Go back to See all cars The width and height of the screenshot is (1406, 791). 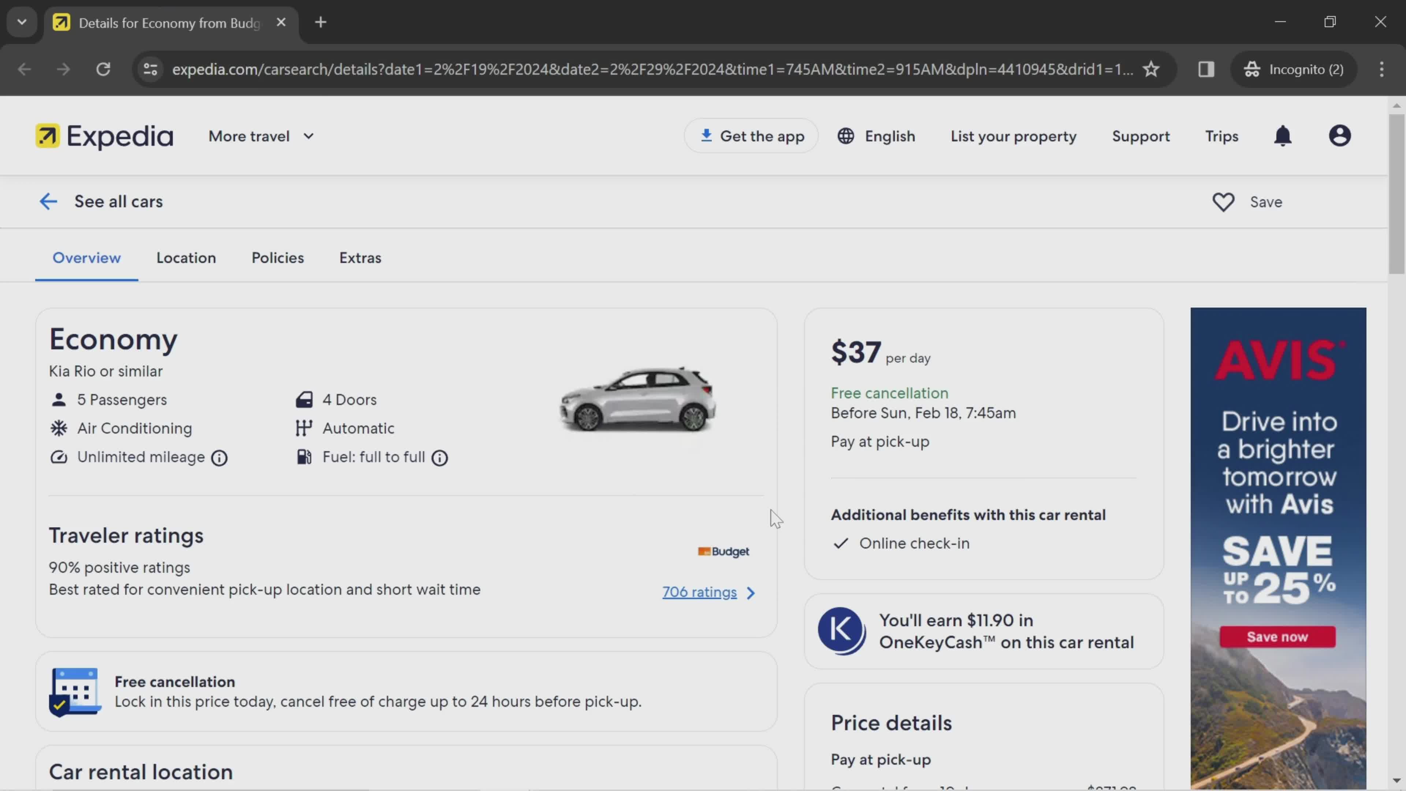pyautogui.click(x=118, y=201)
